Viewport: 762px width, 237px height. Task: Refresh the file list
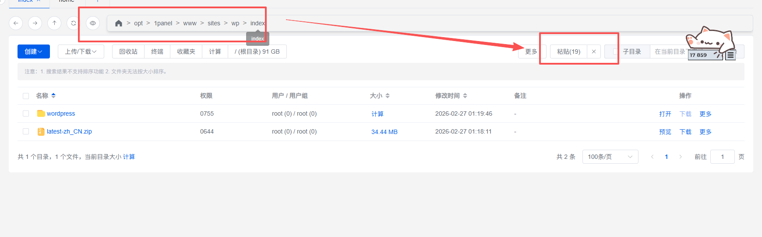click(x=74, y=23)
